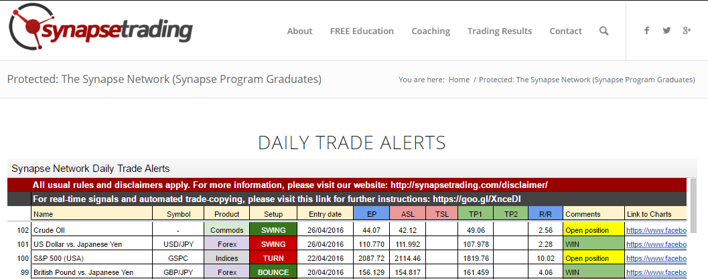Open the About menu item
This screenshot has width=708, height=279.
click(x=299, y=31)
